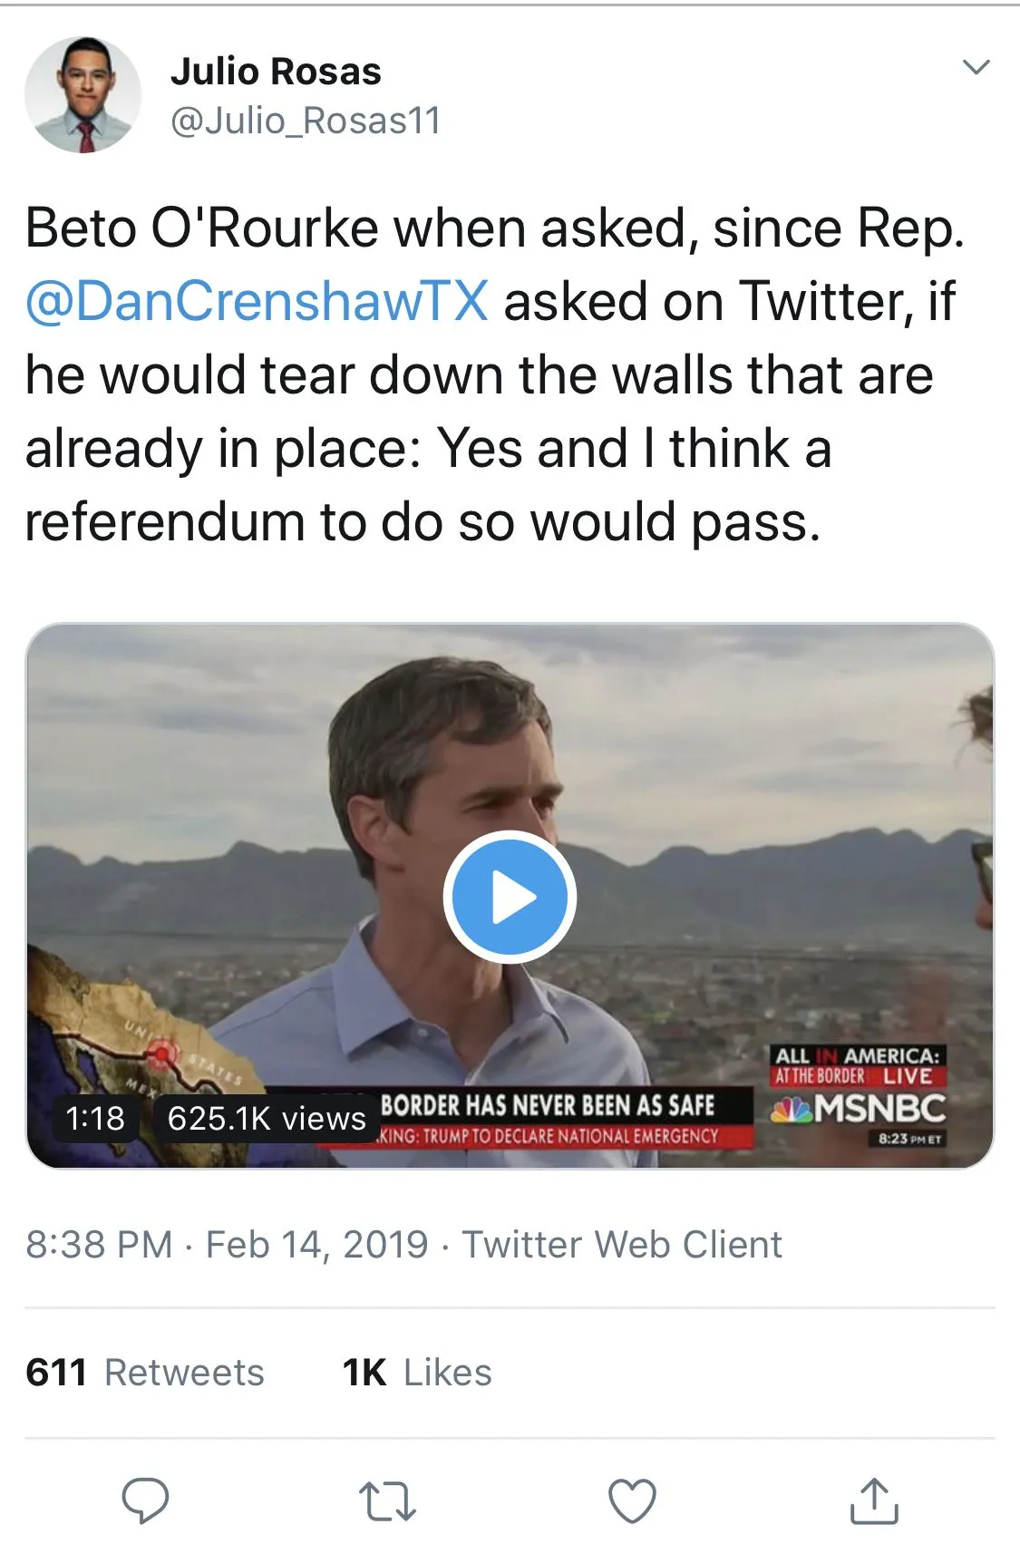
Task: Like the tweet with the heart icon
Action: coord(631,1500)
